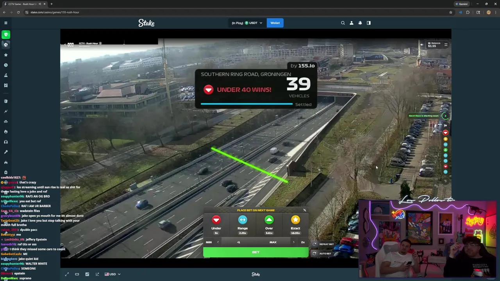The height and width of the screenshot is (281, 500).
Task: Select the green Casino sidebar icon
Action: pos(6,35)
